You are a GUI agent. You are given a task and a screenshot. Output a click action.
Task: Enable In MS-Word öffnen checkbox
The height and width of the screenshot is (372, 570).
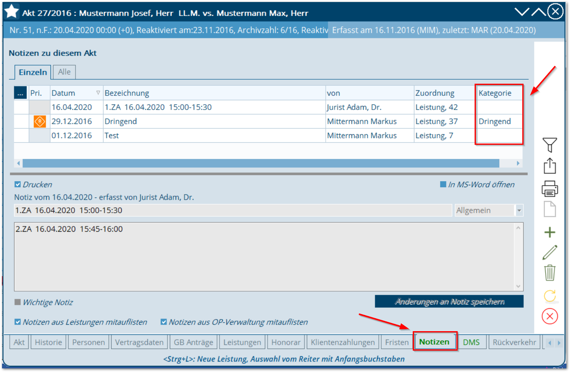(443, 184)
